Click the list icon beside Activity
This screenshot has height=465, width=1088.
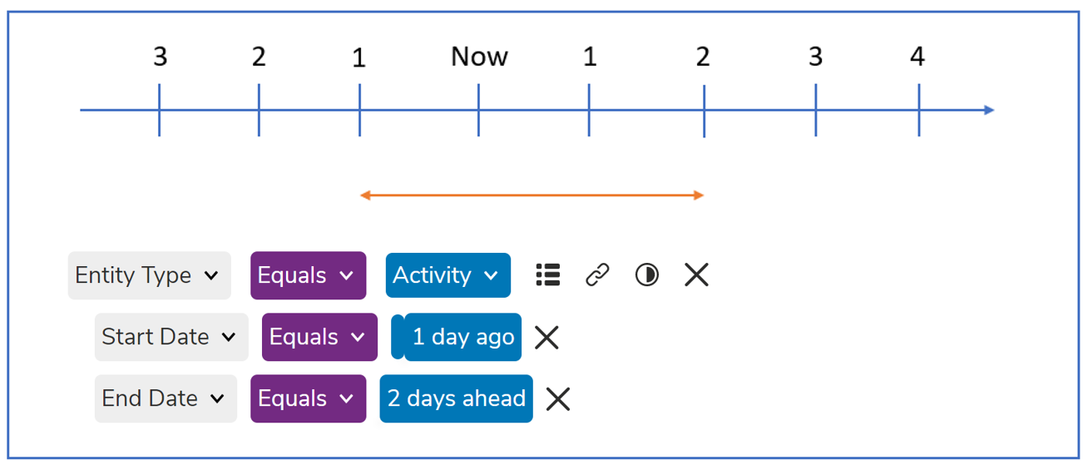click(547, 275)
